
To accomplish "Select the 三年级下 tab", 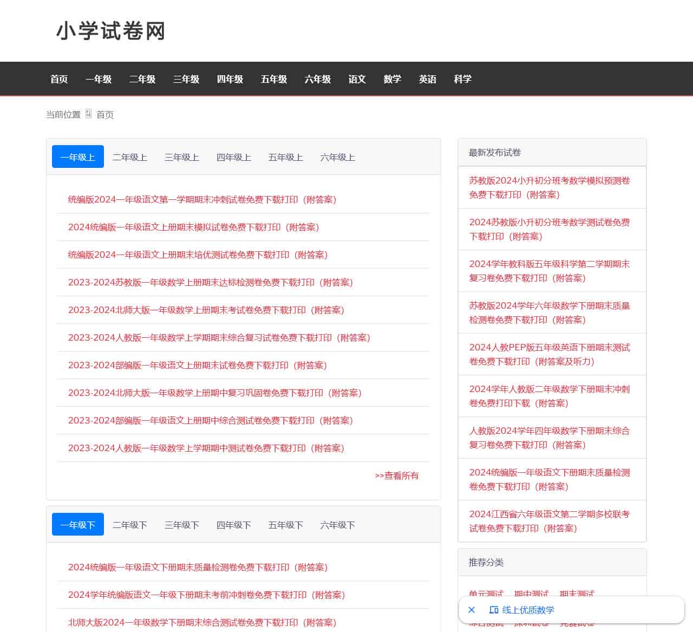I will [x=181, y=524].
